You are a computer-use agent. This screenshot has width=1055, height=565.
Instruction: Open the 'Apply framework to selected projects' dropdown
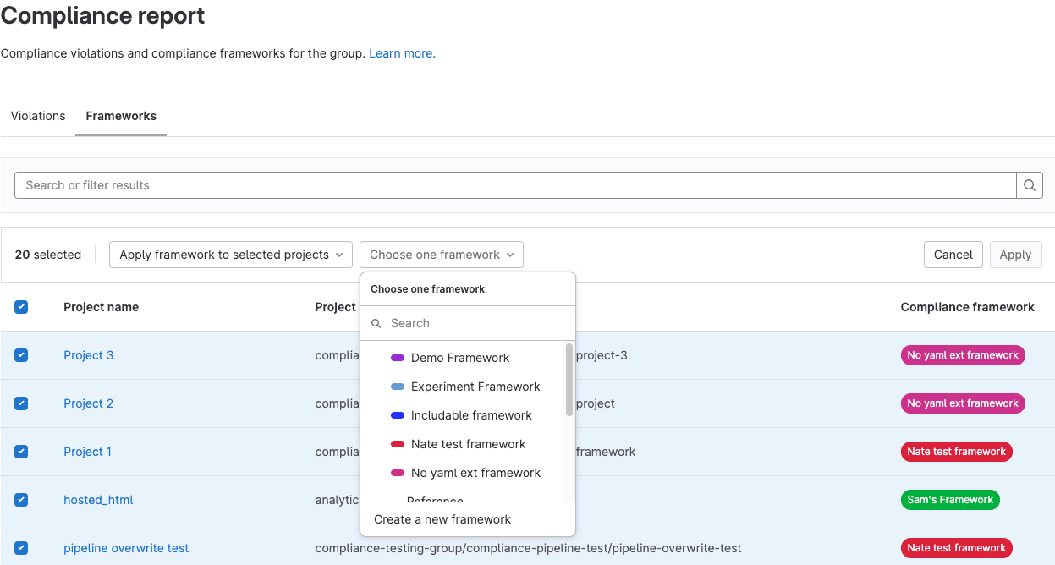[230, 254]
